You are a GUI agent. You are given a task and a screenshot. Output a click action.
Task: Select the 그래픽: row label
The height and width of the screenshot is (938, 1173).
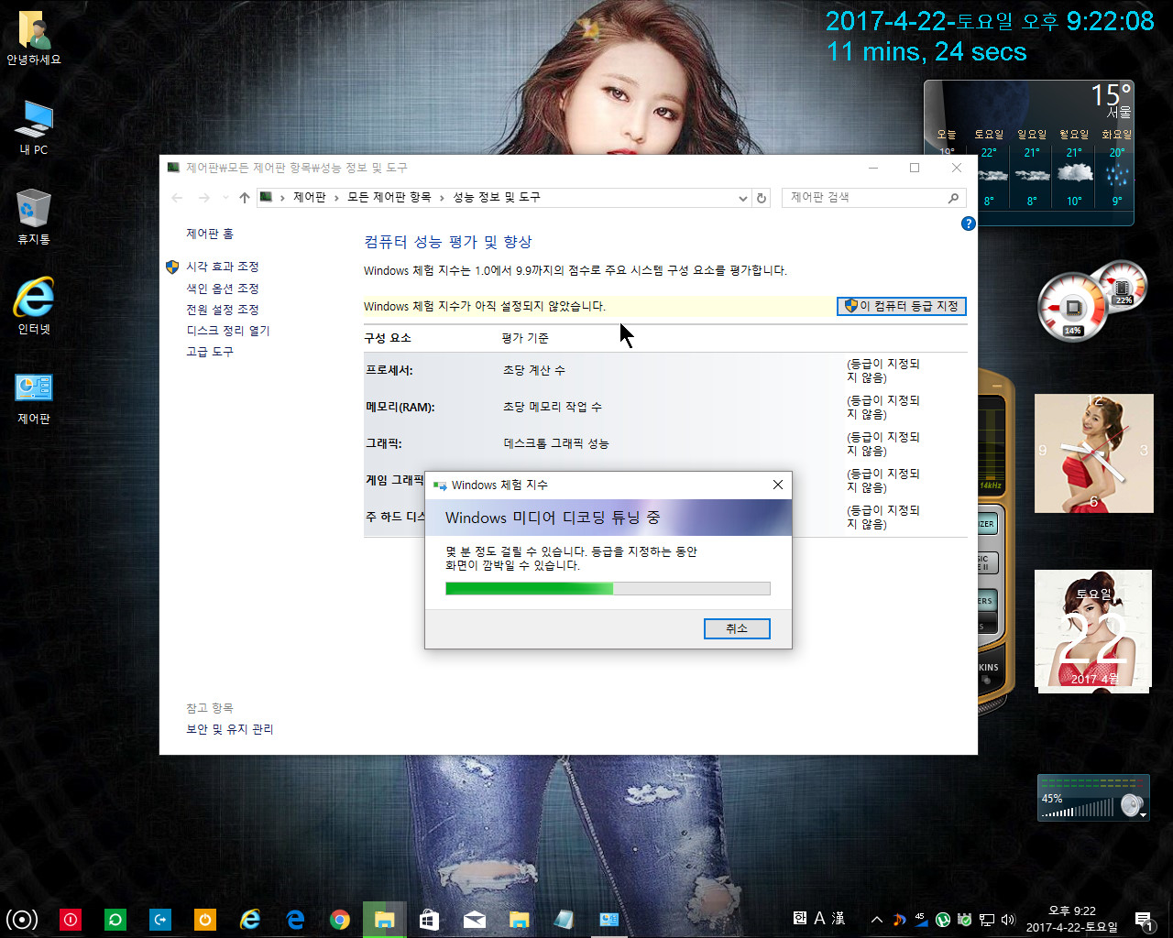pyautogui.click(x=384, y=444)
